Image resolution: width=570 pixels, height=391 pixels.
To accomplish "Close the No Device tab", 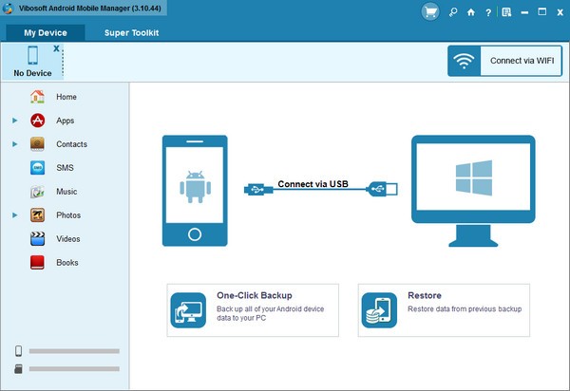I will [56, 48].
